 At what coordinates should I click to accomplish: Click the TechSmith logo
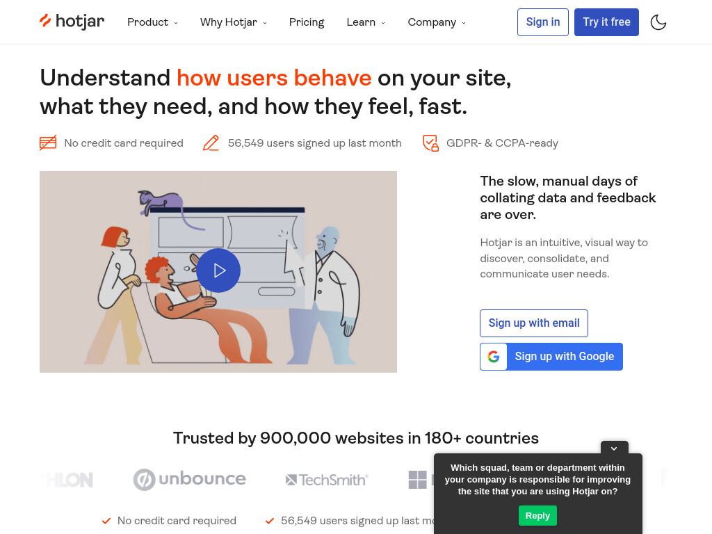[327, 480]
